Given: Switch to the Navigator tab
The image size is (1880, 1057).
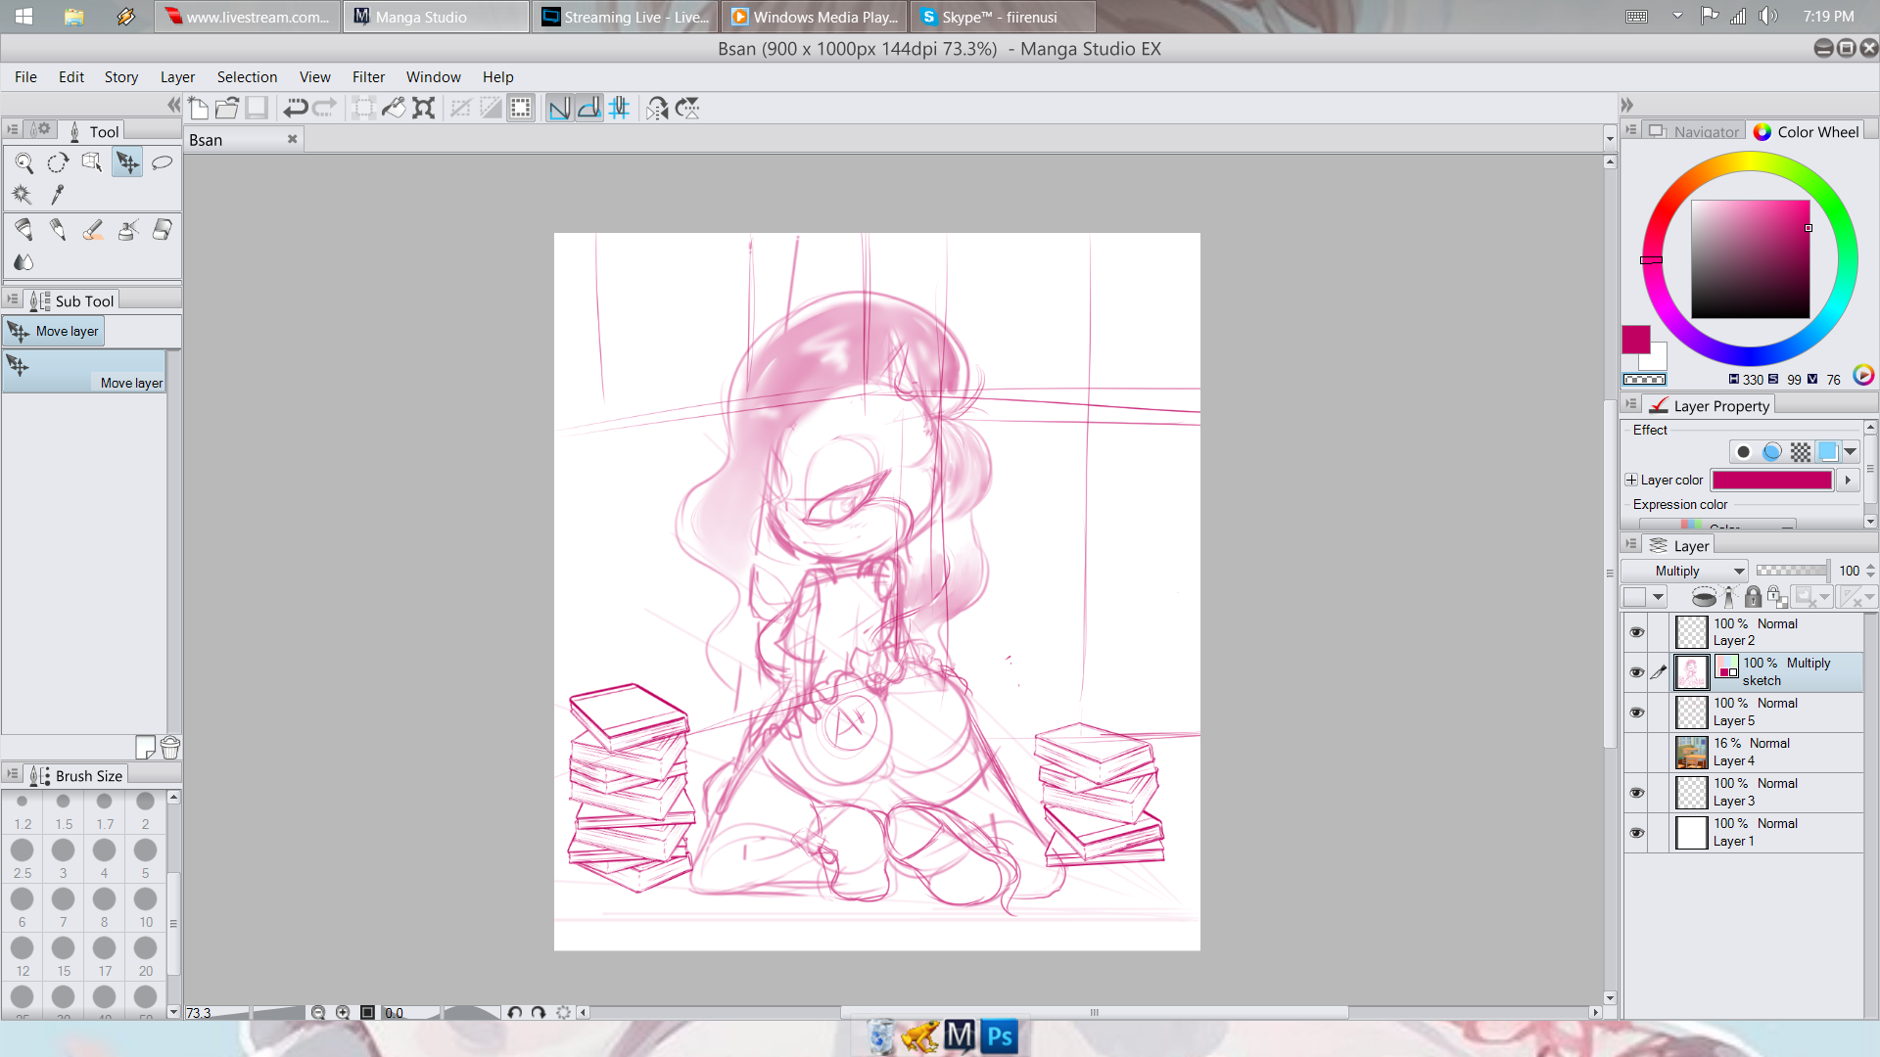Looking at the screenshot, I should (1695, 132).
